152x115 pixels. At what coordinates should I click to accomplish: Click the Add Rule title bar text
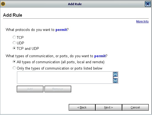(75, 4)
